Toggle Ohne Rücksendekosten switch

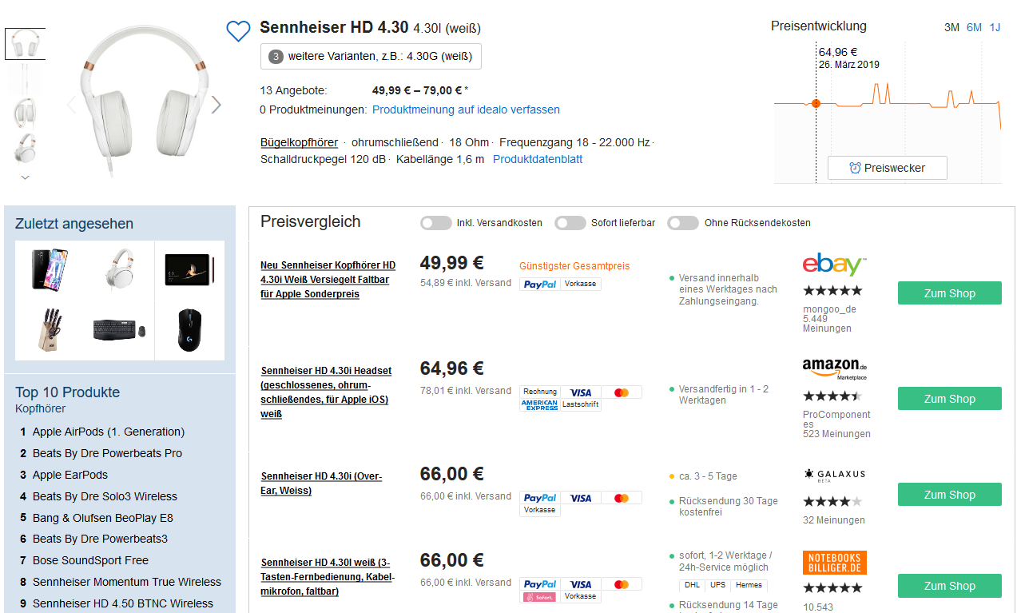click(683, 223)
